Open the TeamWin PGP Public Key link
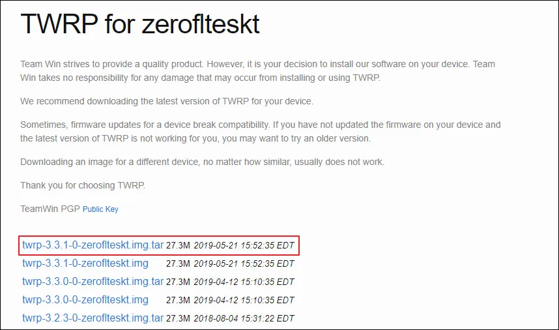 tap(100, 209)
